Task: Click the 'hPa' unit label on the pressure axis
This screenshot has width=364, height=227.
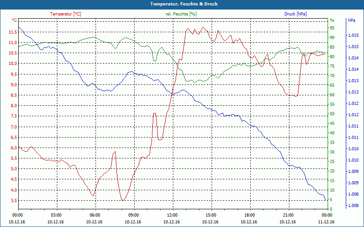Action: point(352,20)
